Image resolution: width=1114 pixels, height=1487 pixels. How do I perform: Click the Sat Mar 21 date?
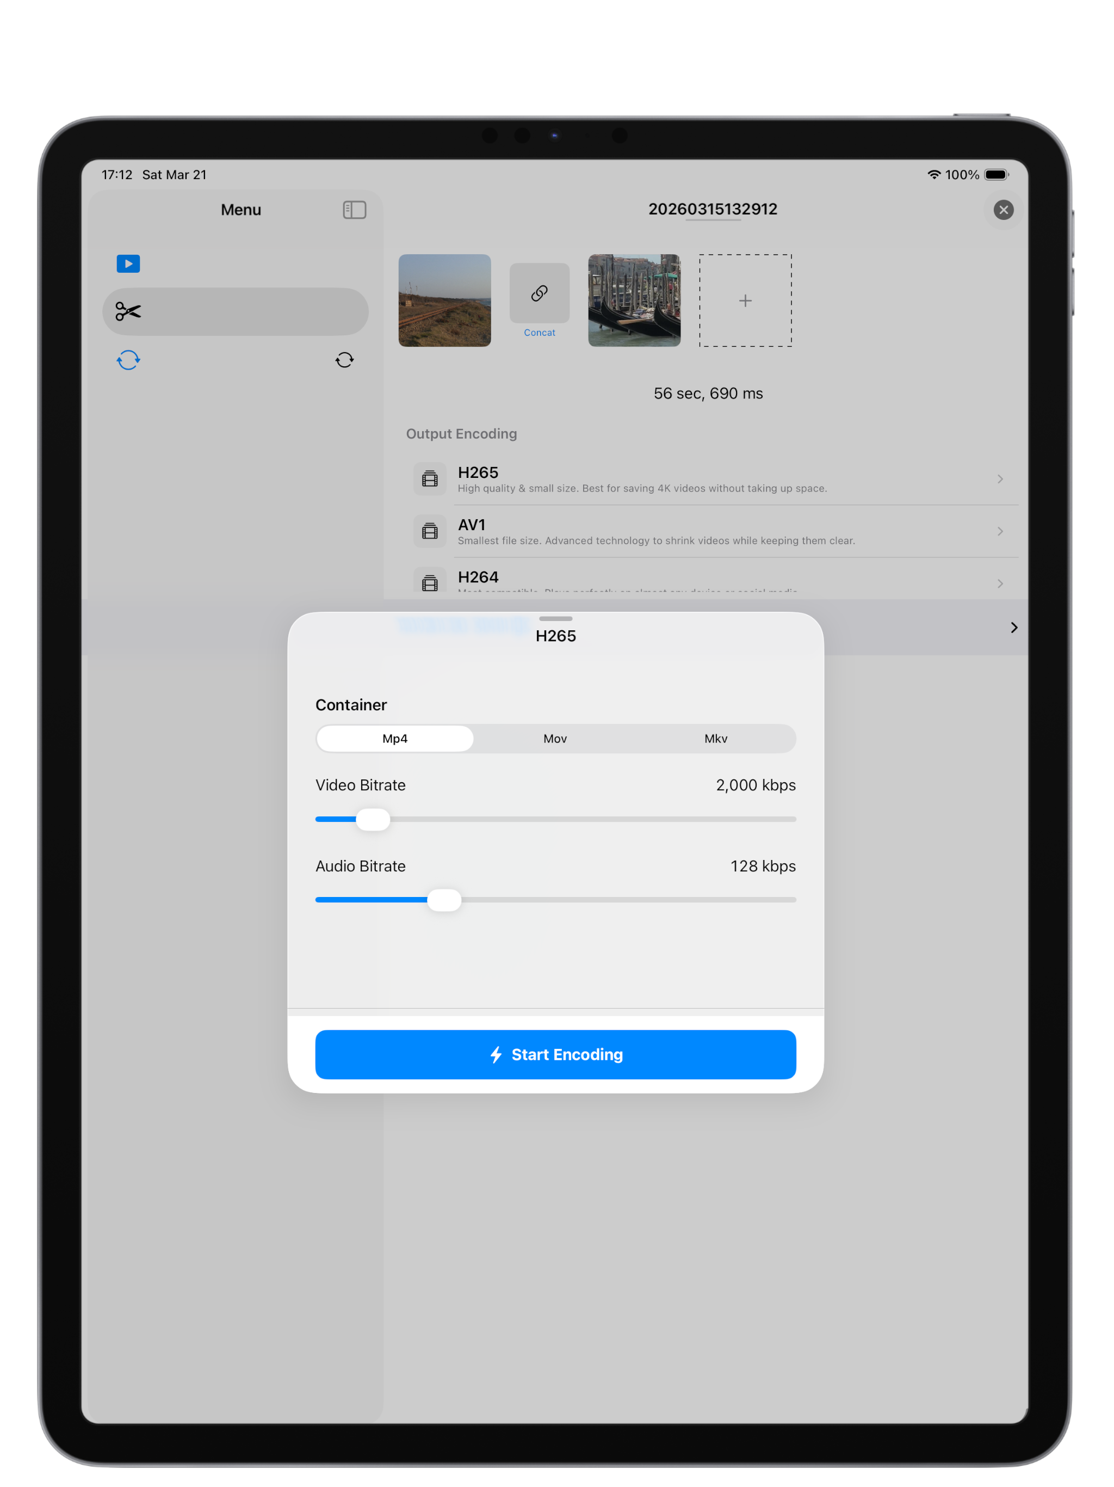tap(175, 175)
